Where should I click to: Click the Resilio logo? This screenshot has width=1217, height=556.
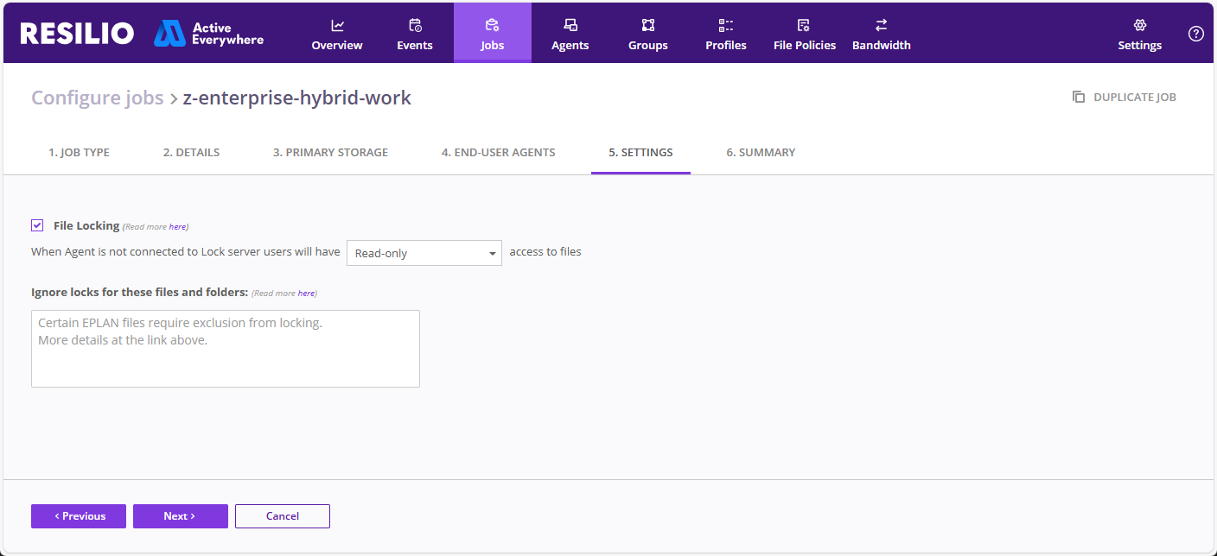(x=77, y=34)
